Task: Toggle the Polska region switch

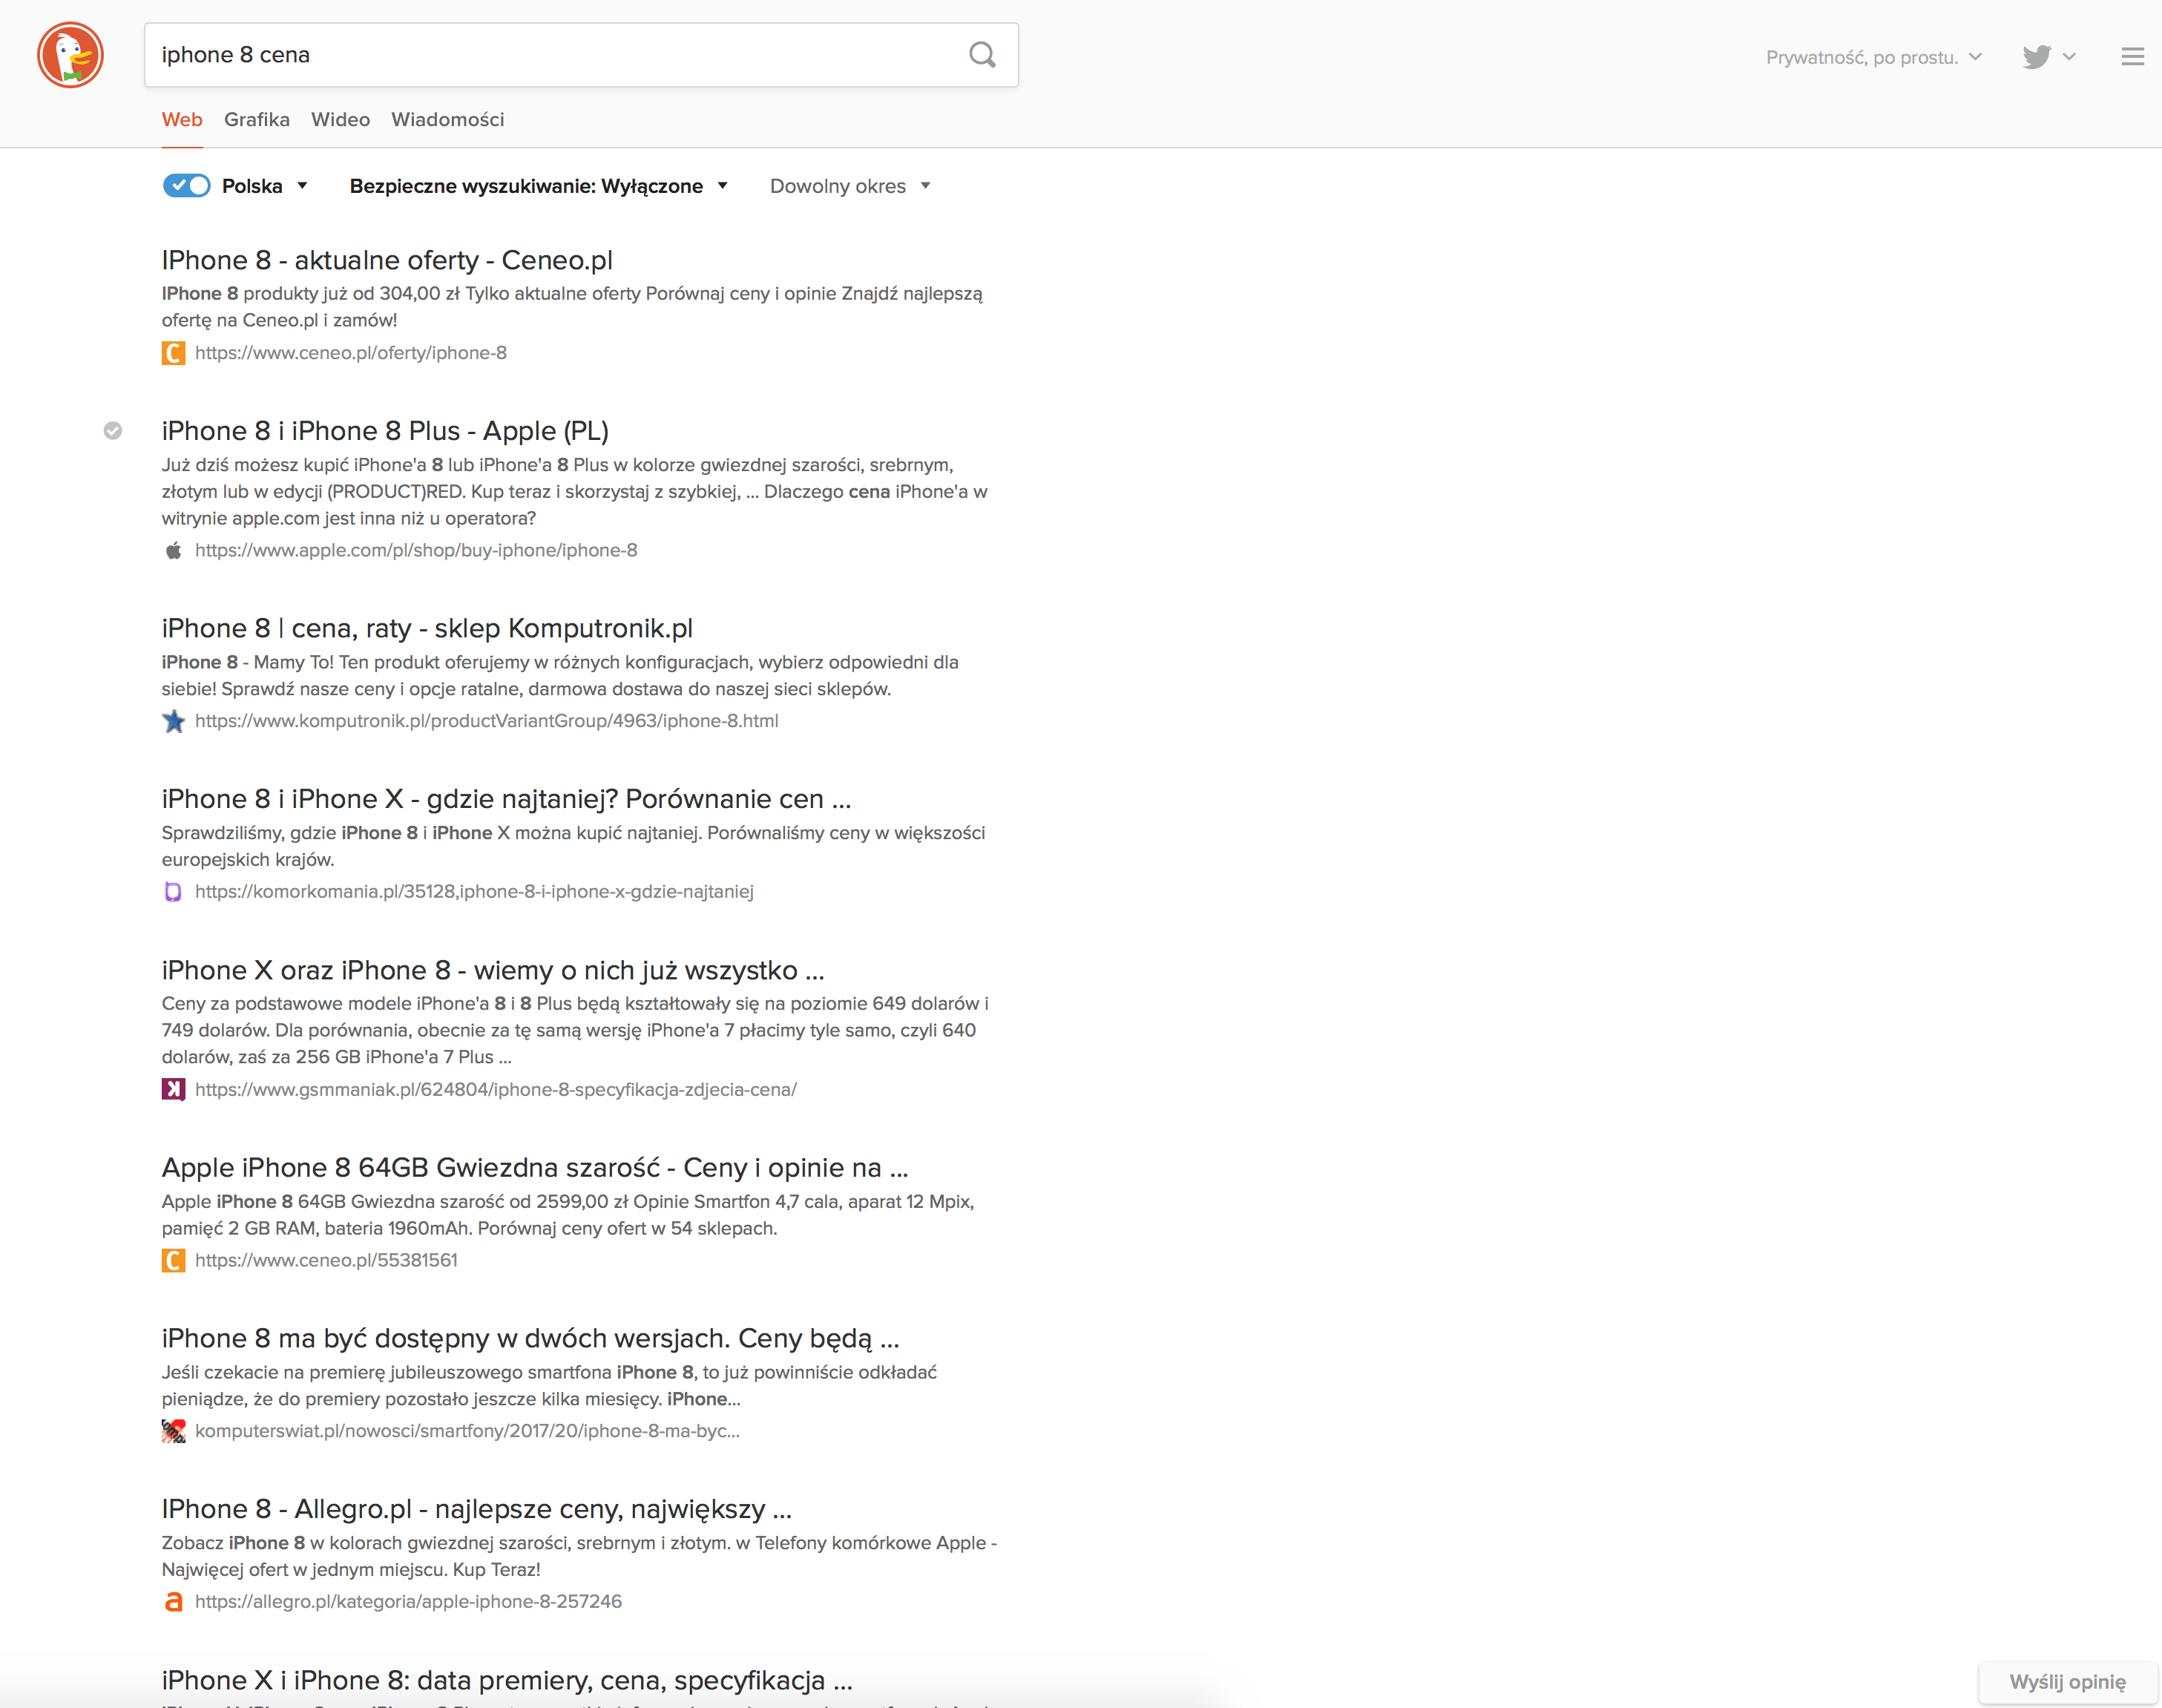Action: 186,186
